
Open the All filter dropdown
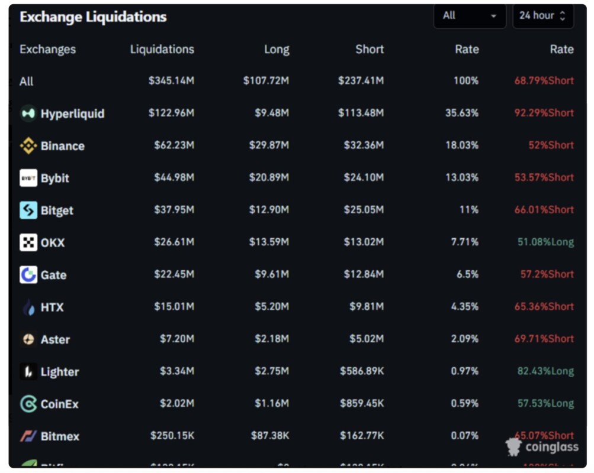point(470,16)
